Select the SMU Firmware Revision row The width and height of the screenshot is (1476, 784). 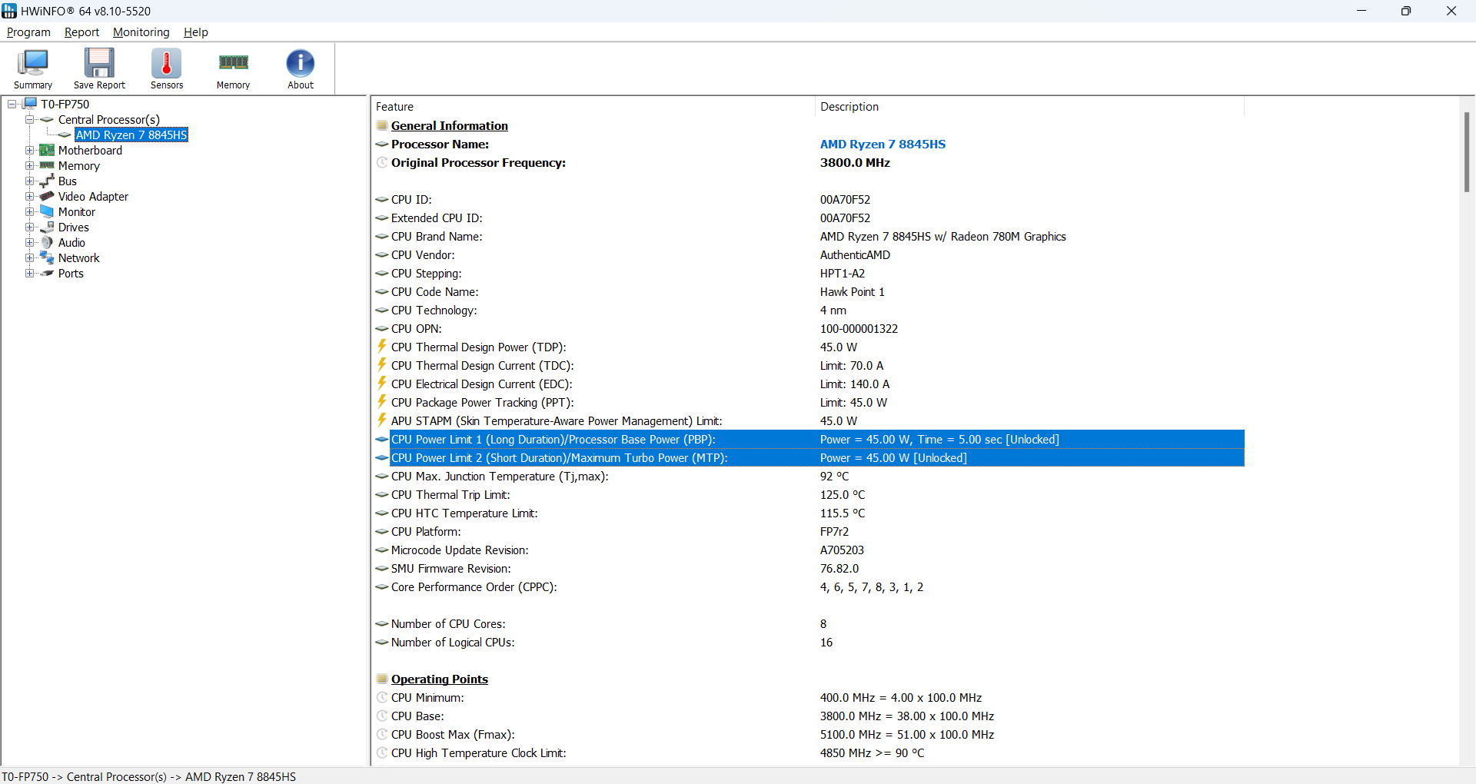[808, 568]
